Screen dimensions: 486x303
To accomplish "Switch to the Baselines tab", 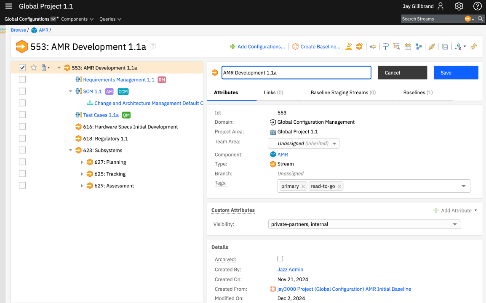I will coord(418,92).
